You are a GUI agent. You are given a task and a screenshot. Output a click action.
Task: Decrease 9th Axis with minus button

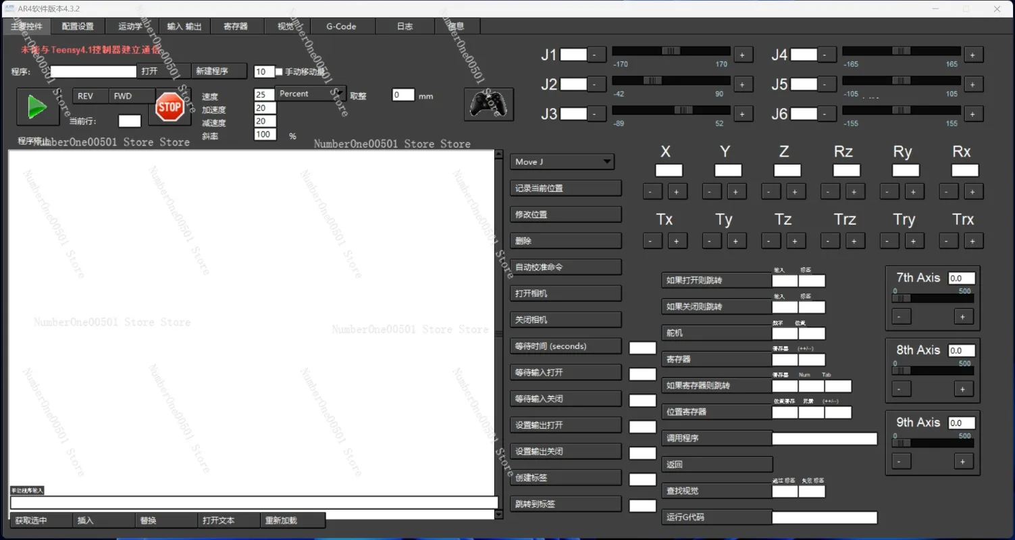pos(901,461)
